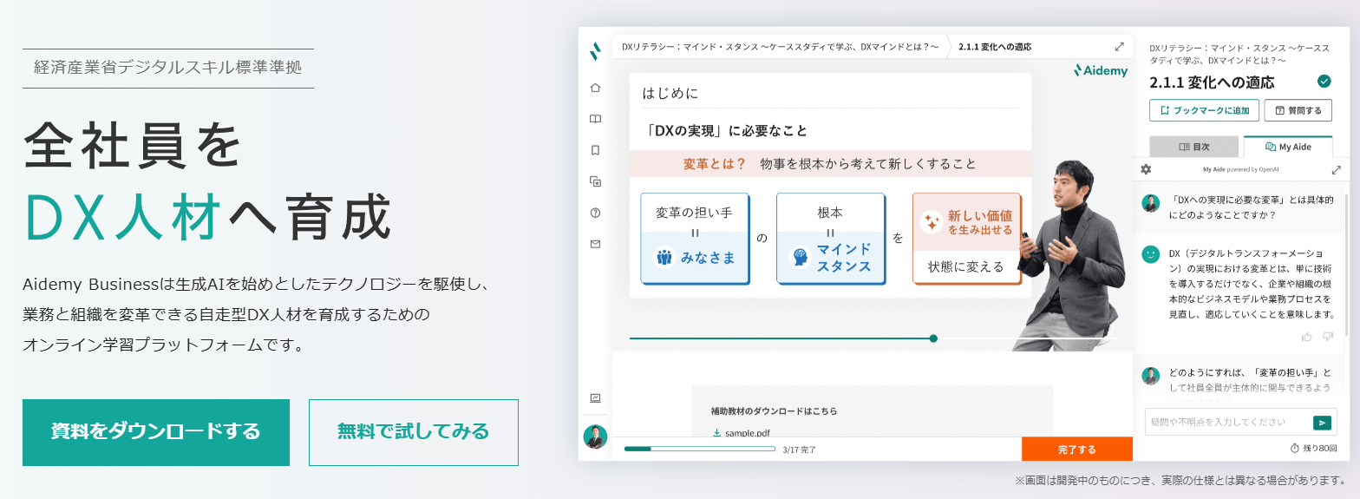
Task: Click the sparkle icon beside 新しい価値
Action: 932,222
